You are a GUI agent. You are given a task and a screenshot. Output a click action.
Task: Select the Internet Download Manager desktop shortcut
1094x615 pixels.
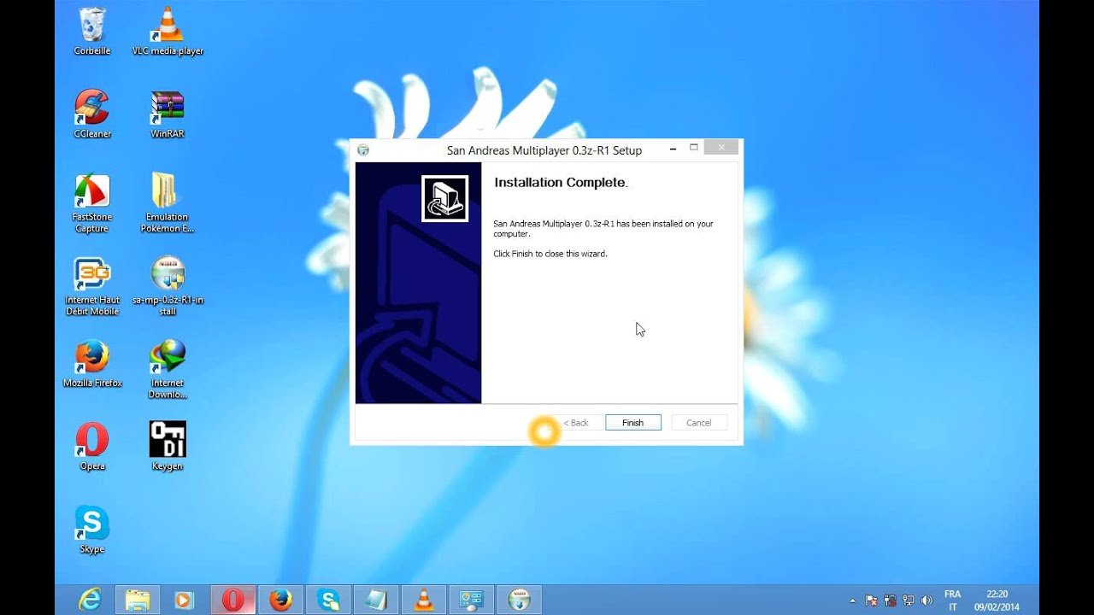coord(168,369)
